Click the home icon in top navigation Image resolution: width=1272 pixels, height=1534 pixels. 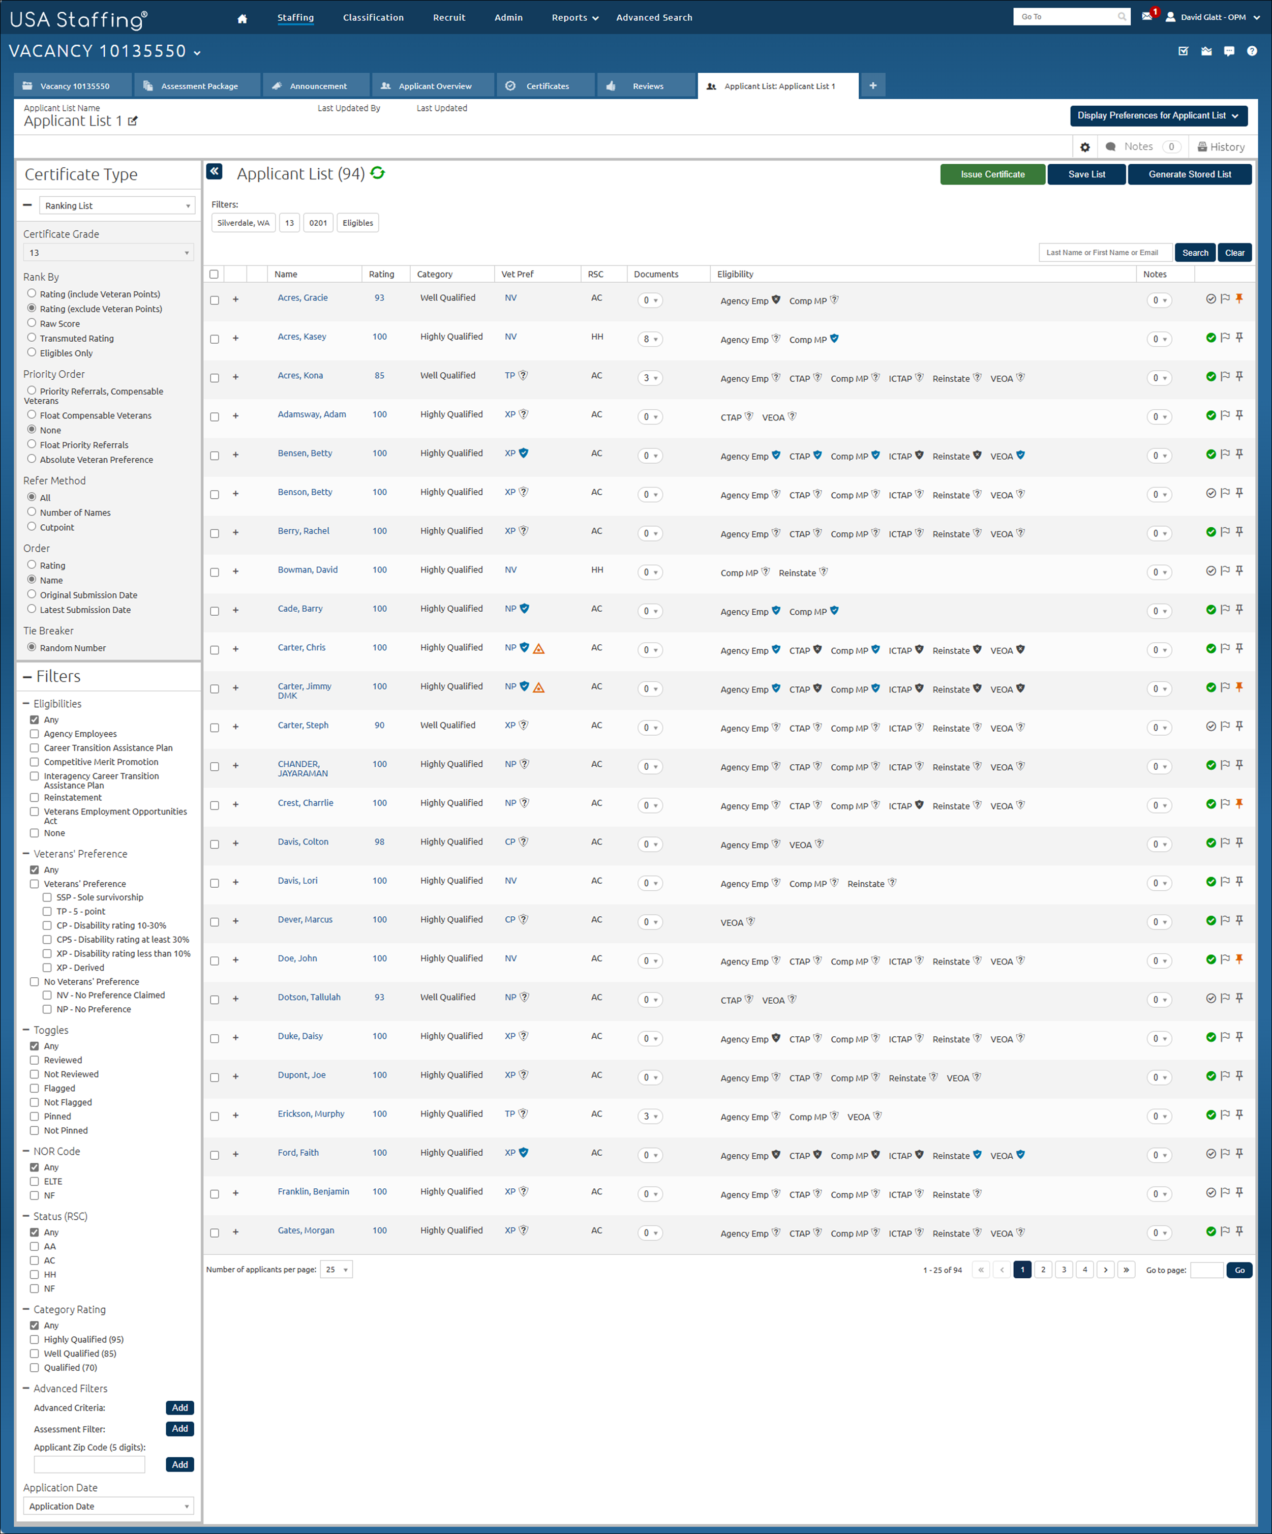[243, 18]
